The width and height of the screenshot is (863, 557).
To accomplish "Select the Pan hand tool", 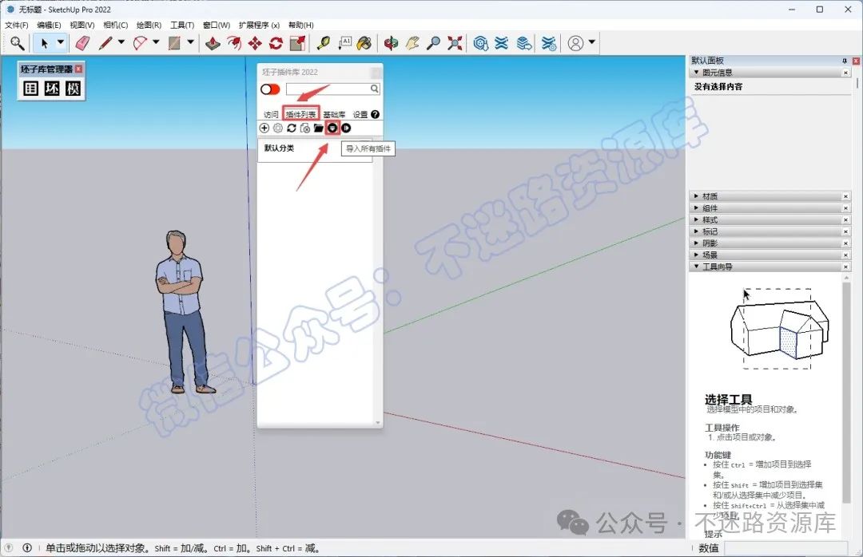I will (x=412, y=43).
